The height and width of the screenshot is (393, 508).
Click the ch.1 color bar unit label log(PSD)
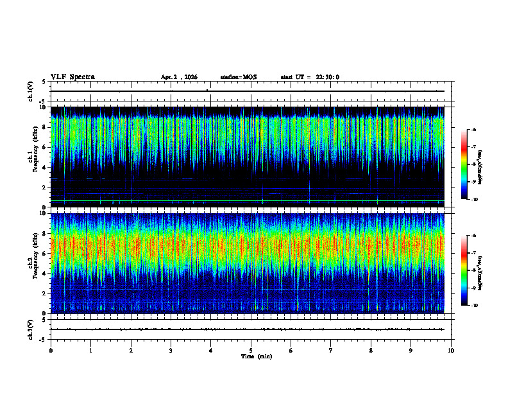pyautogui.click(x=480, y=167)
